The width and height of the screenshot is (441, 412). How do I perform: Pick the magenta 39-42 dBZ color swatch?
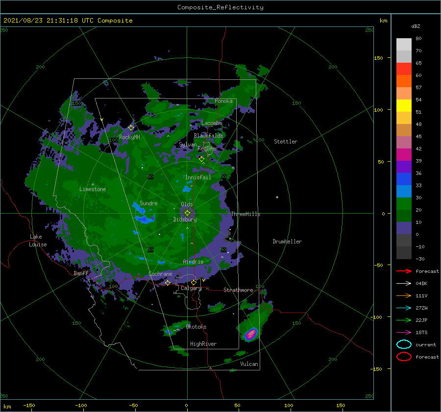click(404, 155)
